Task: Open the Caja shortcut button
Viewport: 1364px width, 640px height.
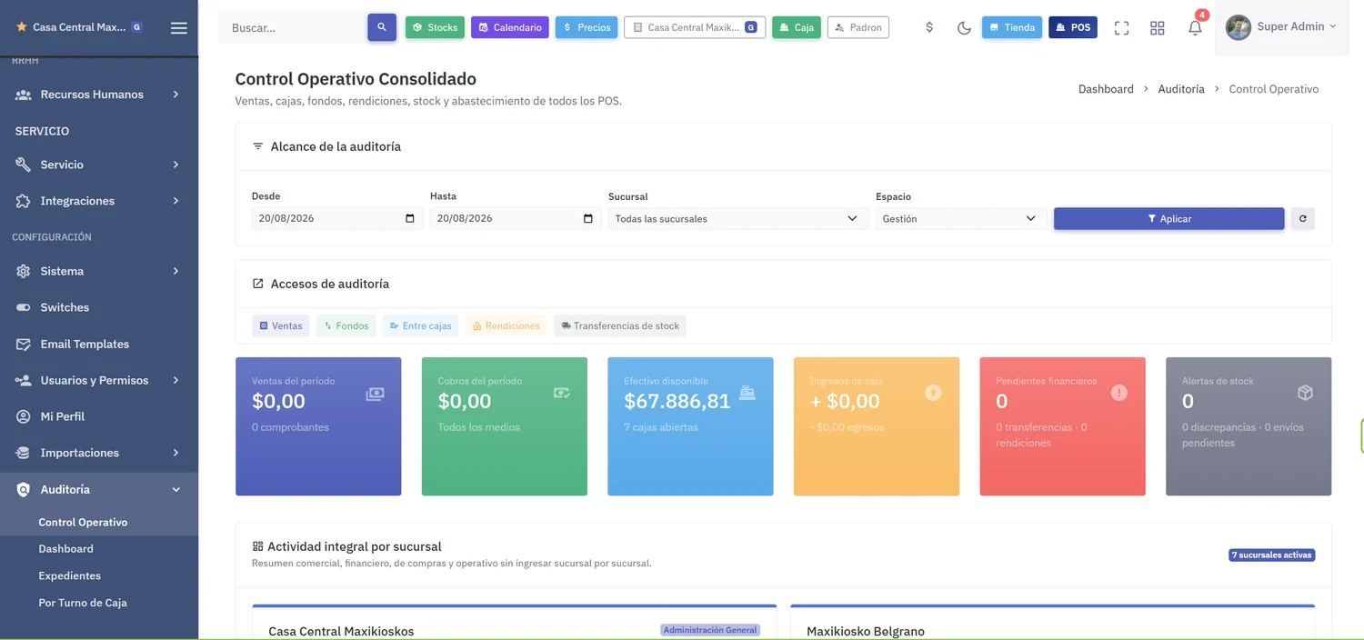Action: click(797, 27)
